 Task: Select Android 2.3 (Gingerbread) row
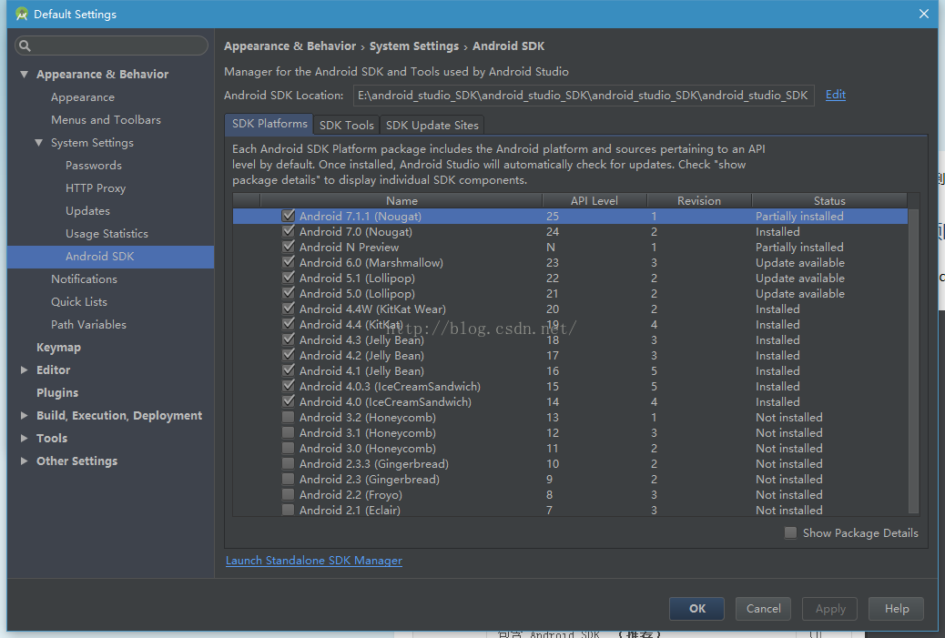click(x=570, y=479)
